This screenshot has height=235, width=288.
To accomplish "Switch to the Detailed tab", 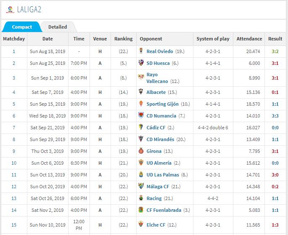I will pyautogui.click(x=58, y=27).
